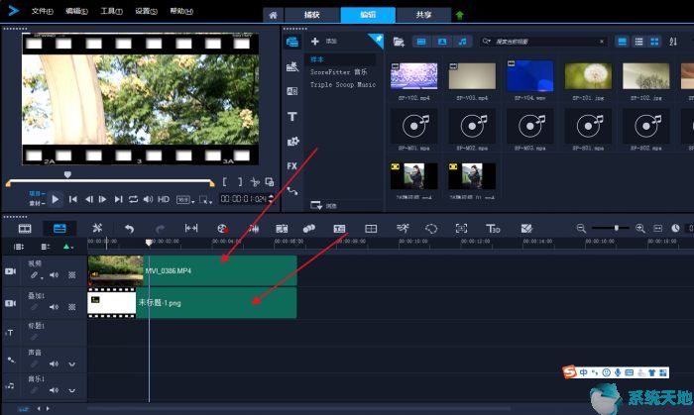Switch to Storyboard view
The image size is (694, 415).
tap(25, 229)
